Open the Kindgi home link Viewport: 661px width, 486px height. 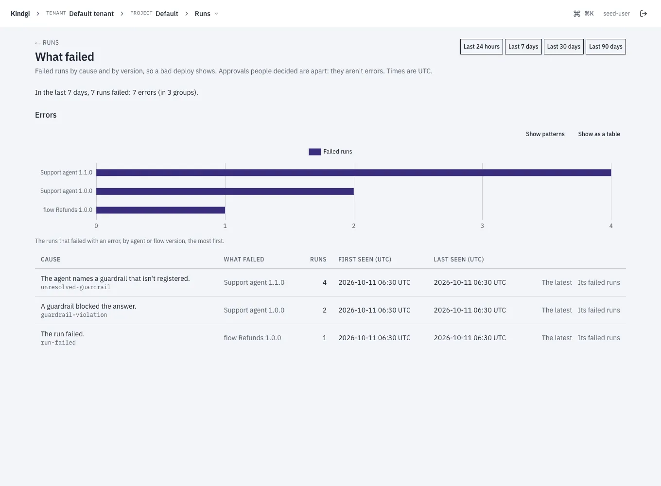tap(20, 14)
